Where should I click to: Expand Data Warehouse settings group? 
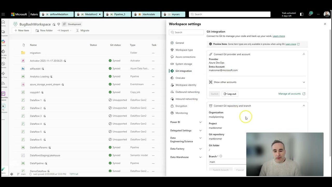pyautogui.click(x=200, y=157)
